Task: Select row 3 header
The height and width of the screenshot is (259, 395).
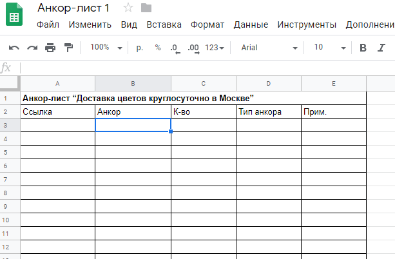Action: [10, 125]
